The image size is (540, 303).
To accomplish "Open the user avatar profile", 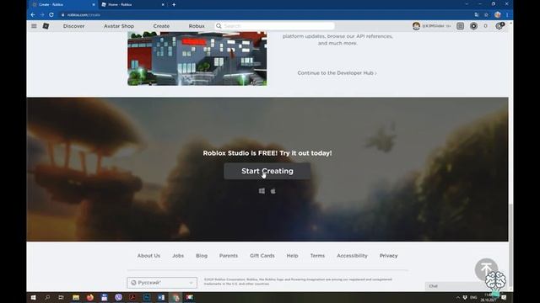I will [416, 26].
